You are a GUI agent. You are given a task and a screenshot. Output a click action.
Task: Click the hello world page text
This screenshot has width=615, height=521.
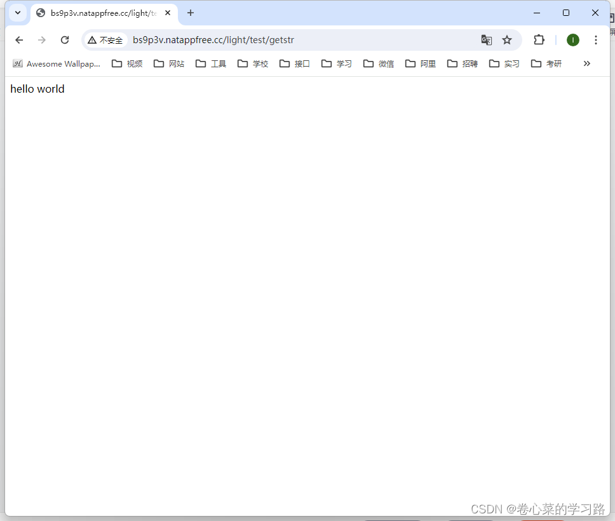(x=37, y=89)
